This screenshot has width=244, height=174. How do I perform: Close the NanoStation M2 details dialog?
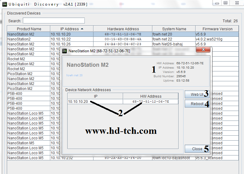[197, 149]
